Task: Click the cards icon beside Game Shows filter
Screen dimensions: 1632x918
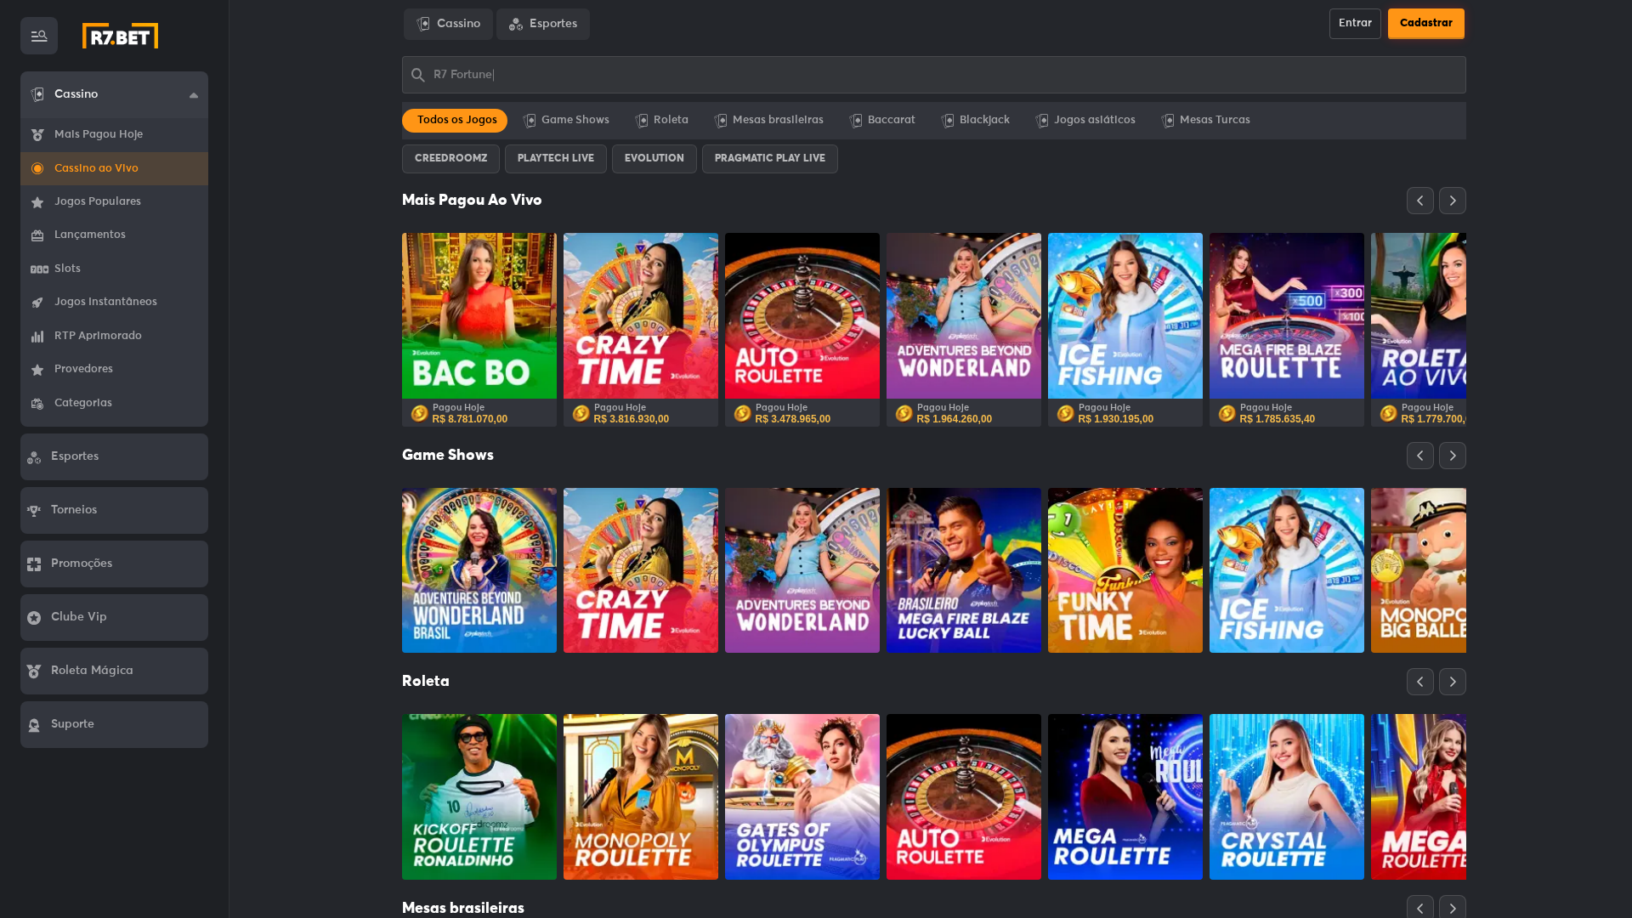Action: coord(530,121)
